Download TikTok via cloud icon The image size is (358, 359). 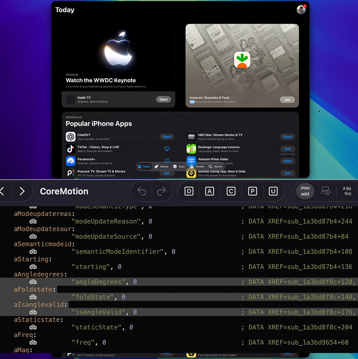pos(167,149)
